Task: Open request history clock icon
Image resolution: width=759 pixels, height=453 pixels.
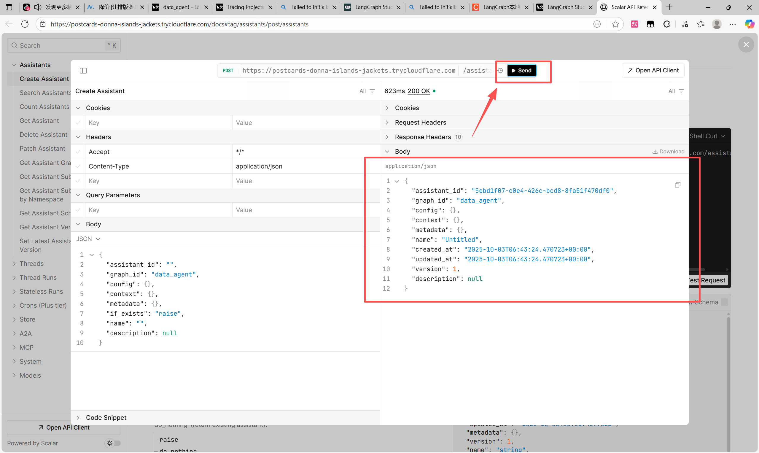Action: point(500,71)
